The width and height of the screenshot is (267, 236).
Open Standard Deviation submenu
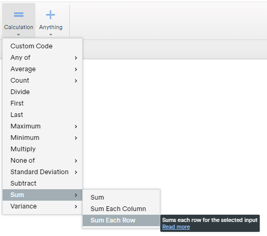click(x=42, y=172)
